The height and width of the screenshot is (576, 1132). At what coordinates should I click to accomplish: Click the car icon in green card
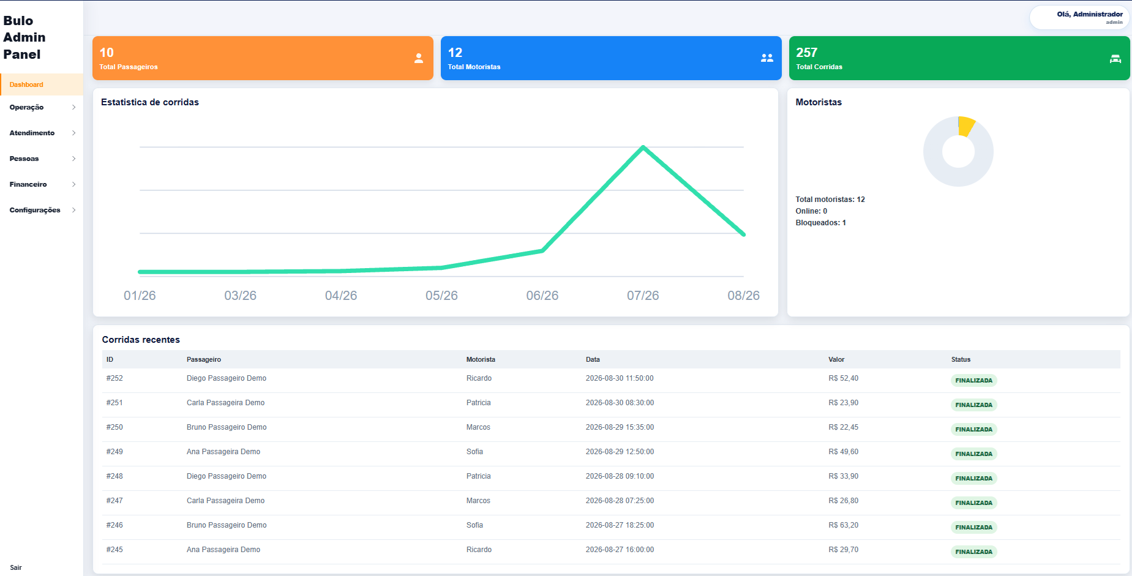pyautogui.click(x=1115, y=59)
